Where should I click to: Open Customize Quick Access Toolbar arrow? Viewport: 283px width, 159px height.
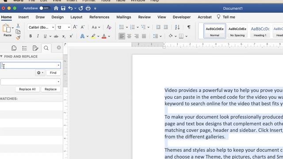tap(95, 8)
